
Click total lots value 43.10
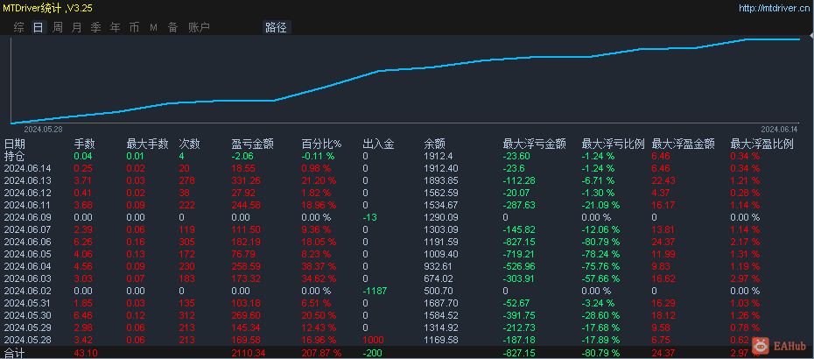(x=86, y=353)
